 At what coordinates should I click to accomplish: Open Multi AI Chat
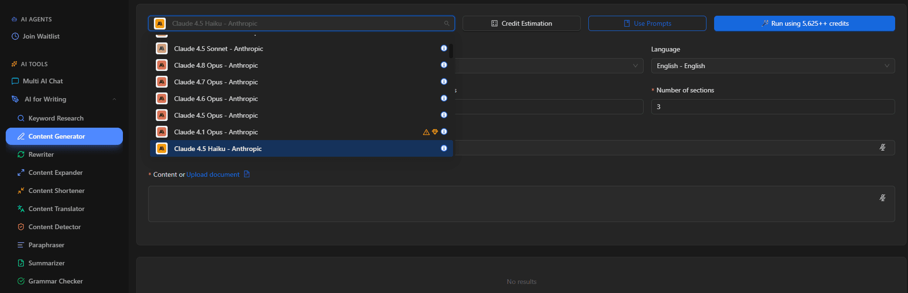43,81
